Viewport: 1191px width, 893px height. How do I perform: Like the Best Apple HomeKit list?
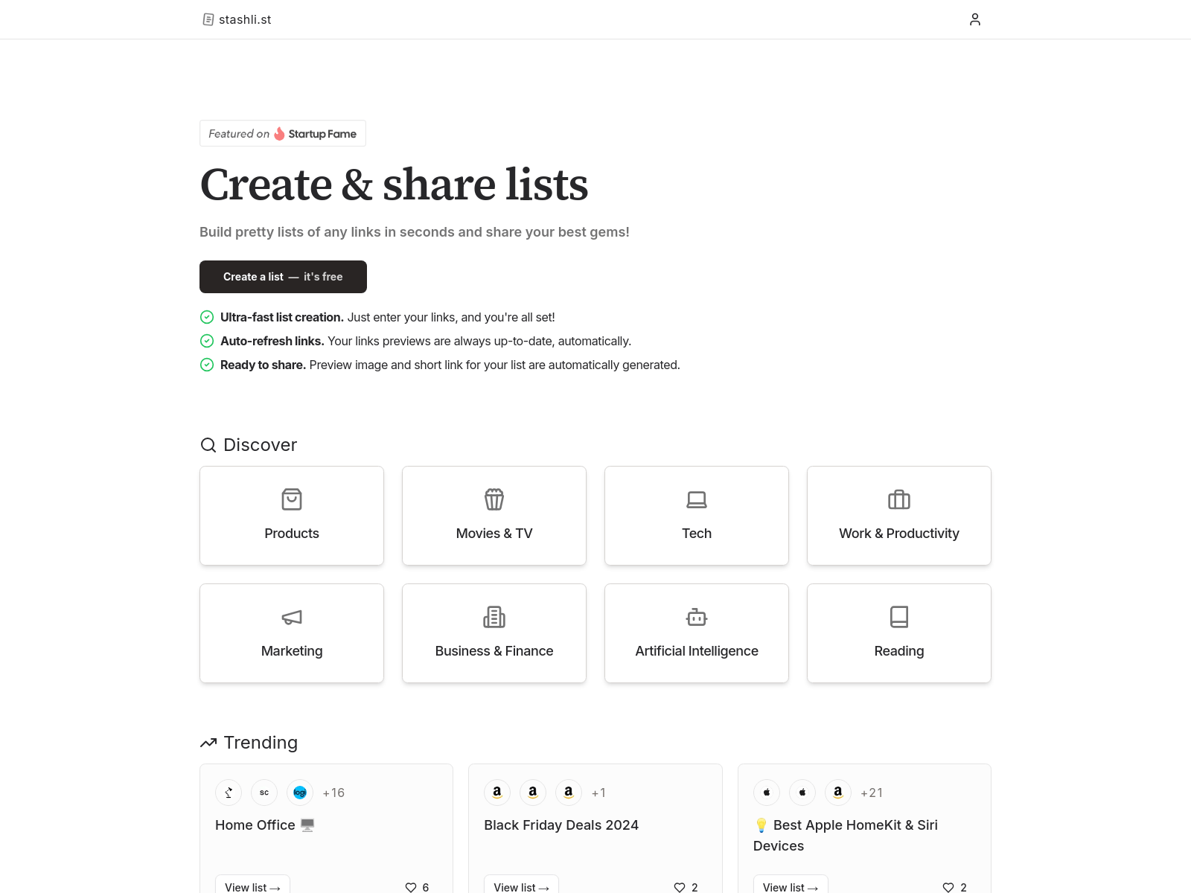coord(949,887)
